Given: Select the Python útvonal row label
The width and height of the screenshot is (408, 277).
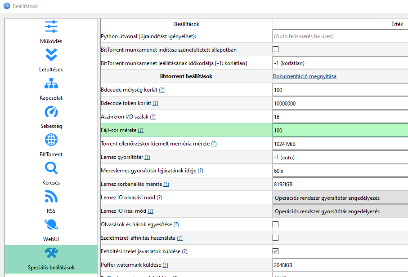Looking at the screenshot, I should tap(148, 36).
